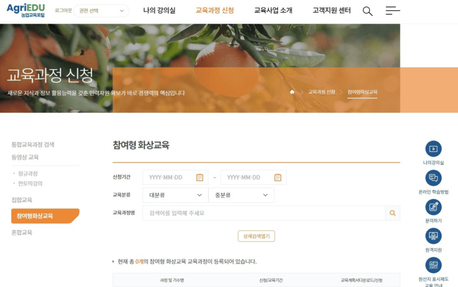Open 문의하기 quick menu icon

(x=433, y=207)
